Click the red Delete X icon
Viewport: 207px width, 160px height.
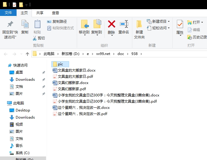(x=111, y=24)
